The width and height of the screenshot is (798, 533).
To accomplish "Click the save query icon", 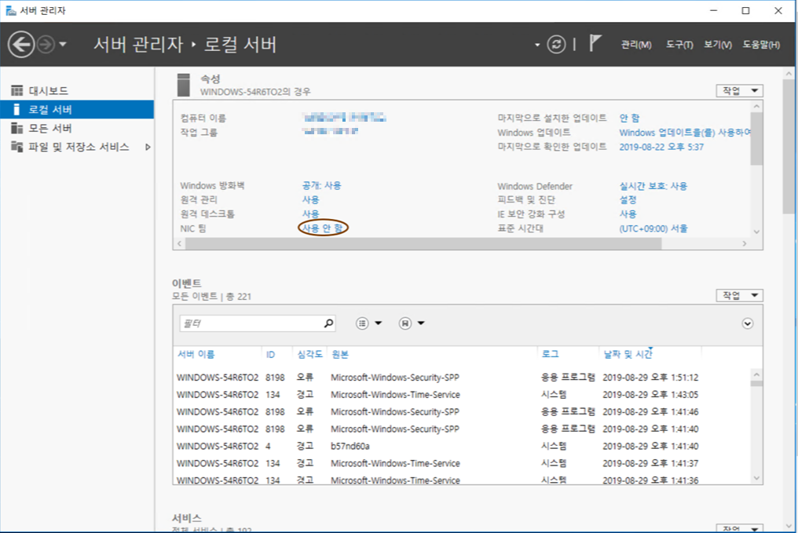I will point(405,323).
